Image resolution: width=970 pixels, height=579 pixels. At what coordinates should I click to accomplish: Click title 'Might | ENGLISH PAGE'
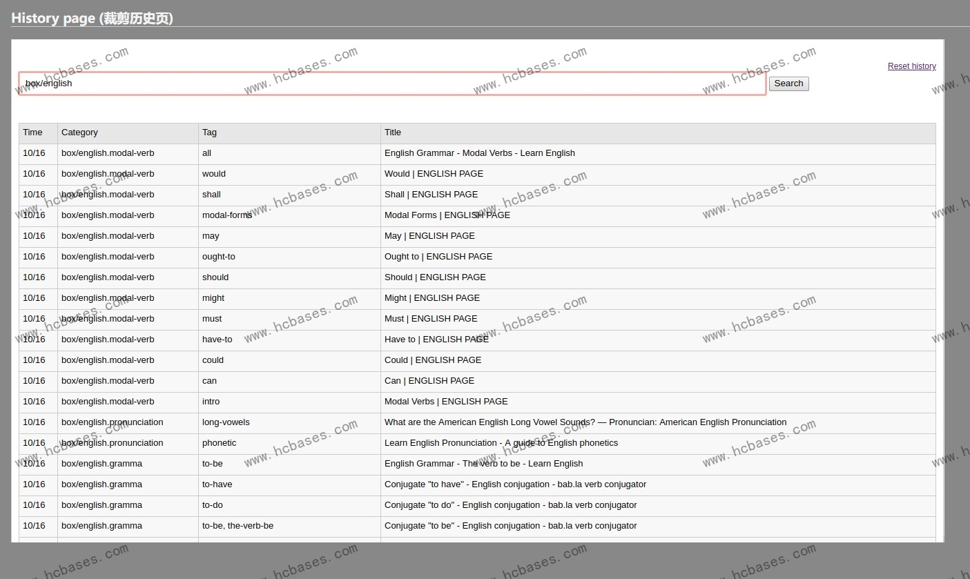[432, 298]
